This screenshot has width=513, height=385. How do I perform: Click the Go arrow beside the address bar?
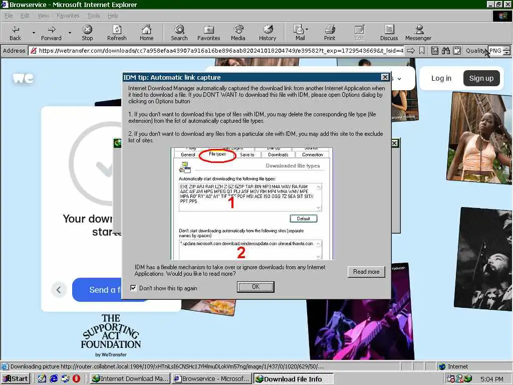[411, 51]
